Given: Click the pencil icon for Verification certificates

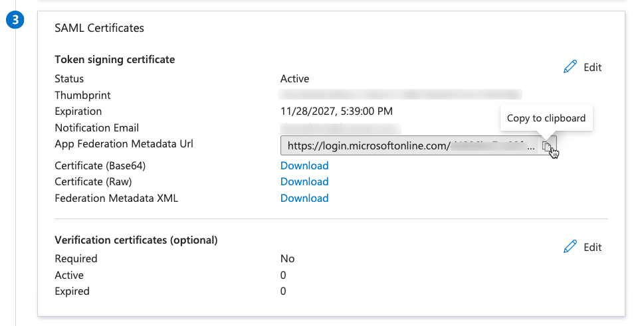Looking at the screenshot, I should [x=570, y=247].
